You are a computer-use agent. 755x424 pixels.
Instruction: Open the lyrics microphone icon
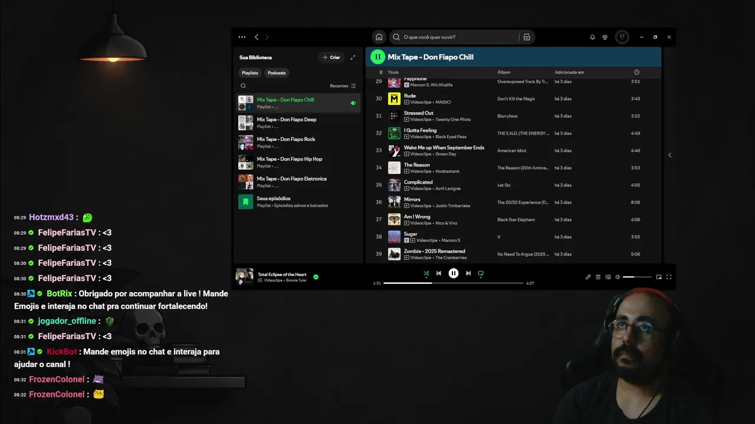point(588,277)
